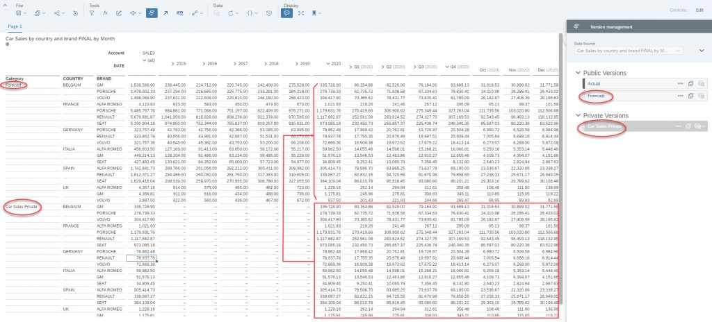This screenshot has height=322, width=712.
Task: Click the copy icon for Forecast version
Action: click(690, 96)
